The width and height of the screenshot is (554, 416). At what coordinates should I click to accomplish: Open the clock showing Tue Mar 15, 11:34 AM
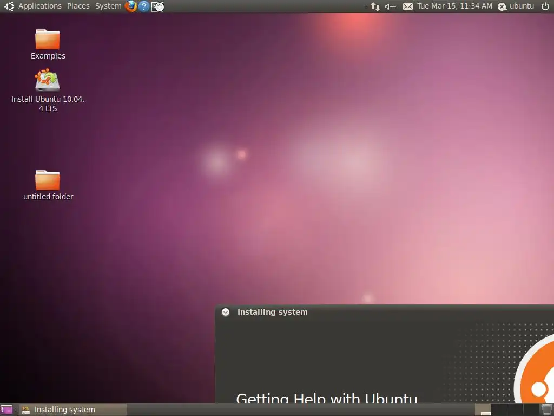(454, 6)
